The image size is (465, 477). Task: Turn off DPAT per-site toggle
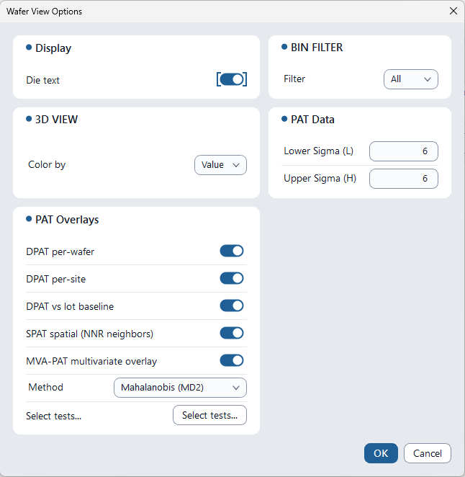coord(232,278)
